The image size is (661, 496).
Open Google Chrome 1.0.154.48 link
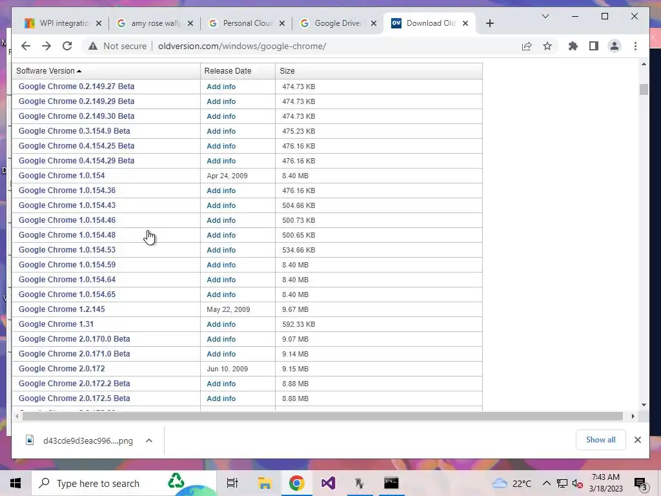point(67,235)
